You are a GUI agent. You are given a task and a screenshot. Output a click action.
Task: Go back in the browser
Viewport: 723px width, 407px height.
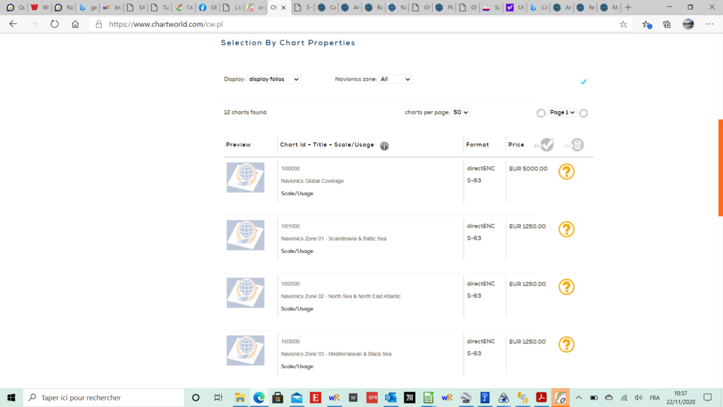(13, 24)
